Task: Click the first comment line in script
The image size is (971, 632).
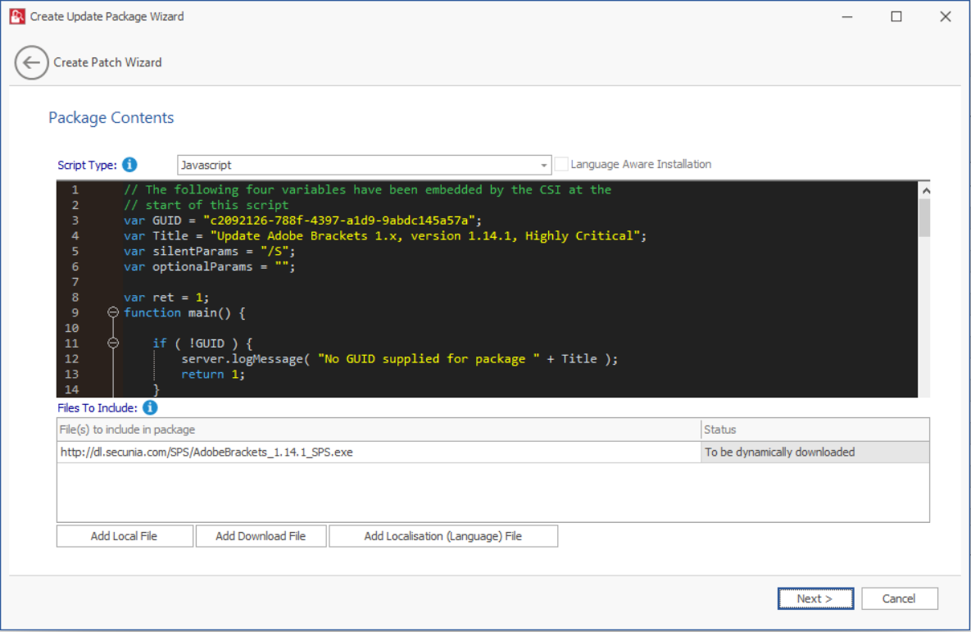Action: click(x=367, y=189)
